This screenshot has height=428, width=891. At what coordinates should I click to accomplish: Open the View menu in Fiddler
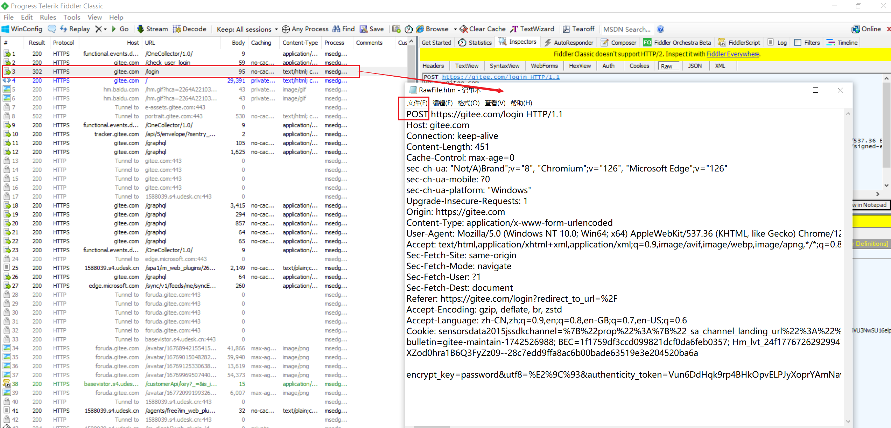(94, 17)
